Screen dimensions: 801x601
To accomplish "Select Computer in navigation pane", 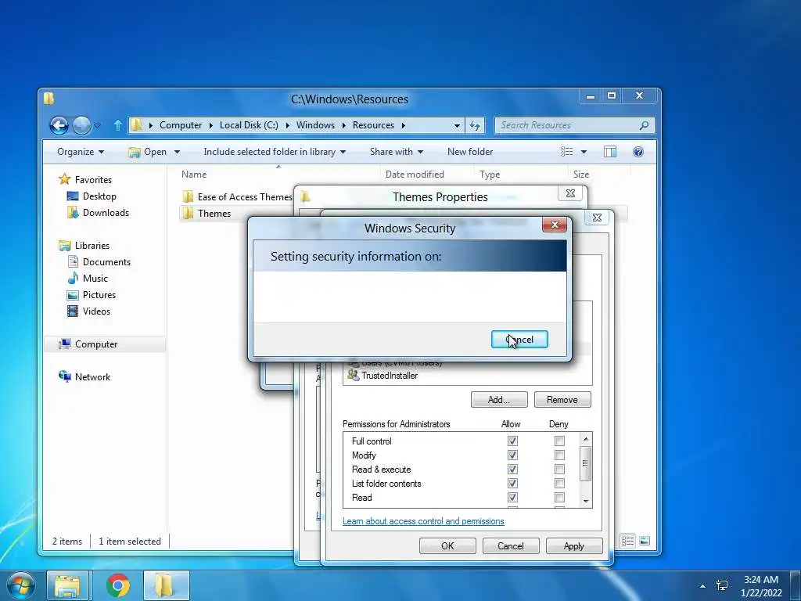I will tap(96, 344).
